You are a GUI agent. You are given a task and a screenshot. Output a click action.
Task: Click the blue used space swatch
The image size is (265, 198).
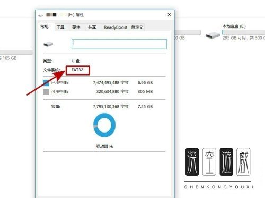(46, 83)
